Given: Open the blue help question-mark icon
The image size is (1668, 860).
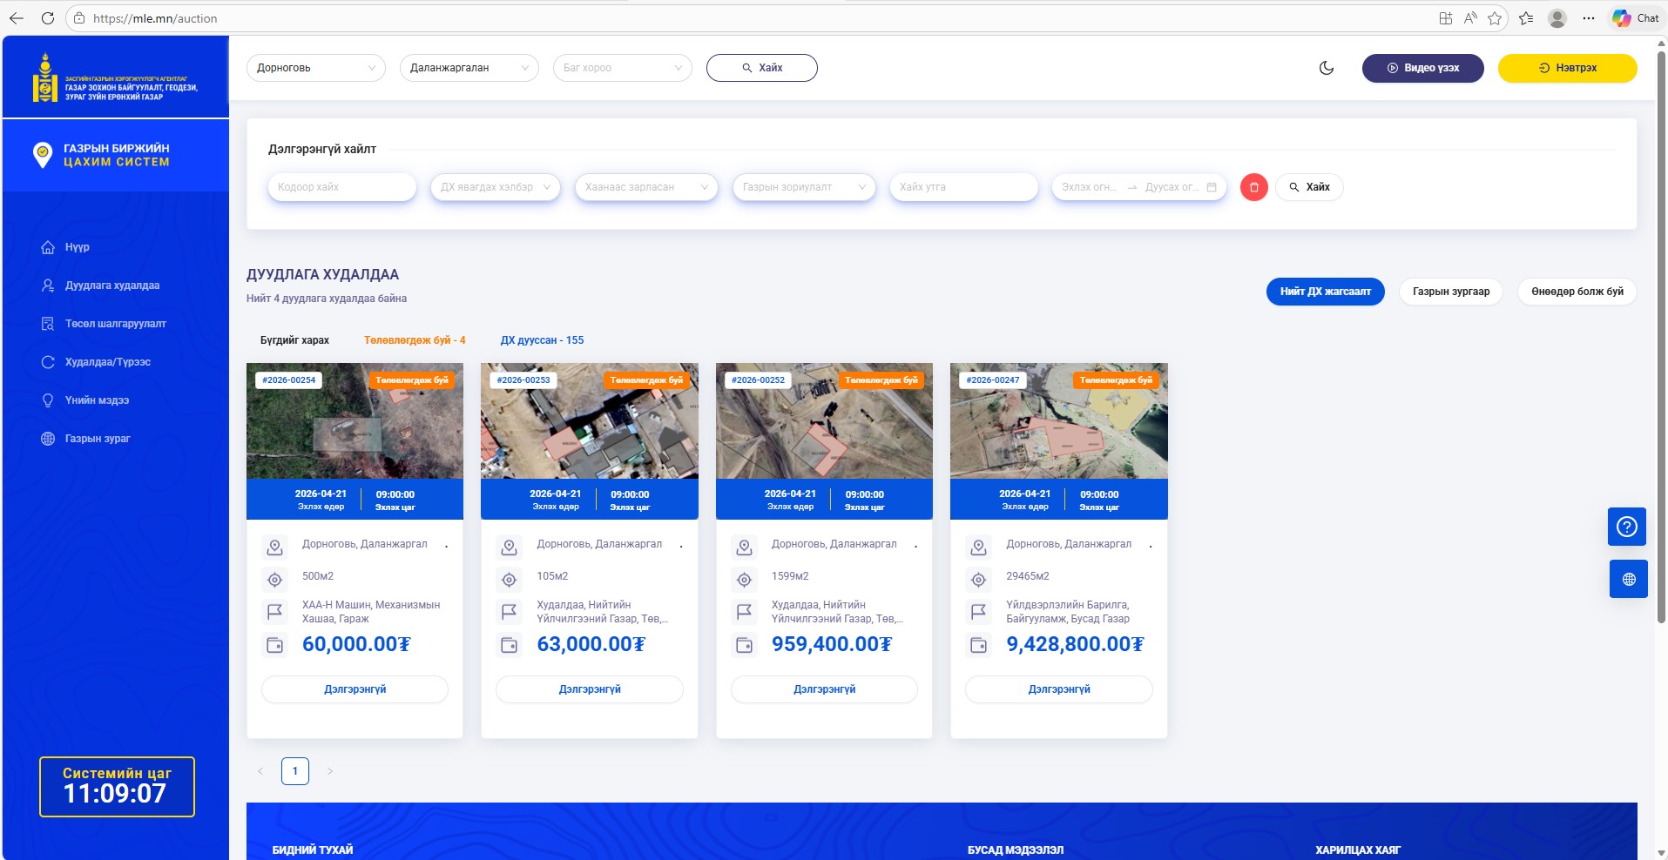Looking at the screenshot, I should click(1626, 527).
